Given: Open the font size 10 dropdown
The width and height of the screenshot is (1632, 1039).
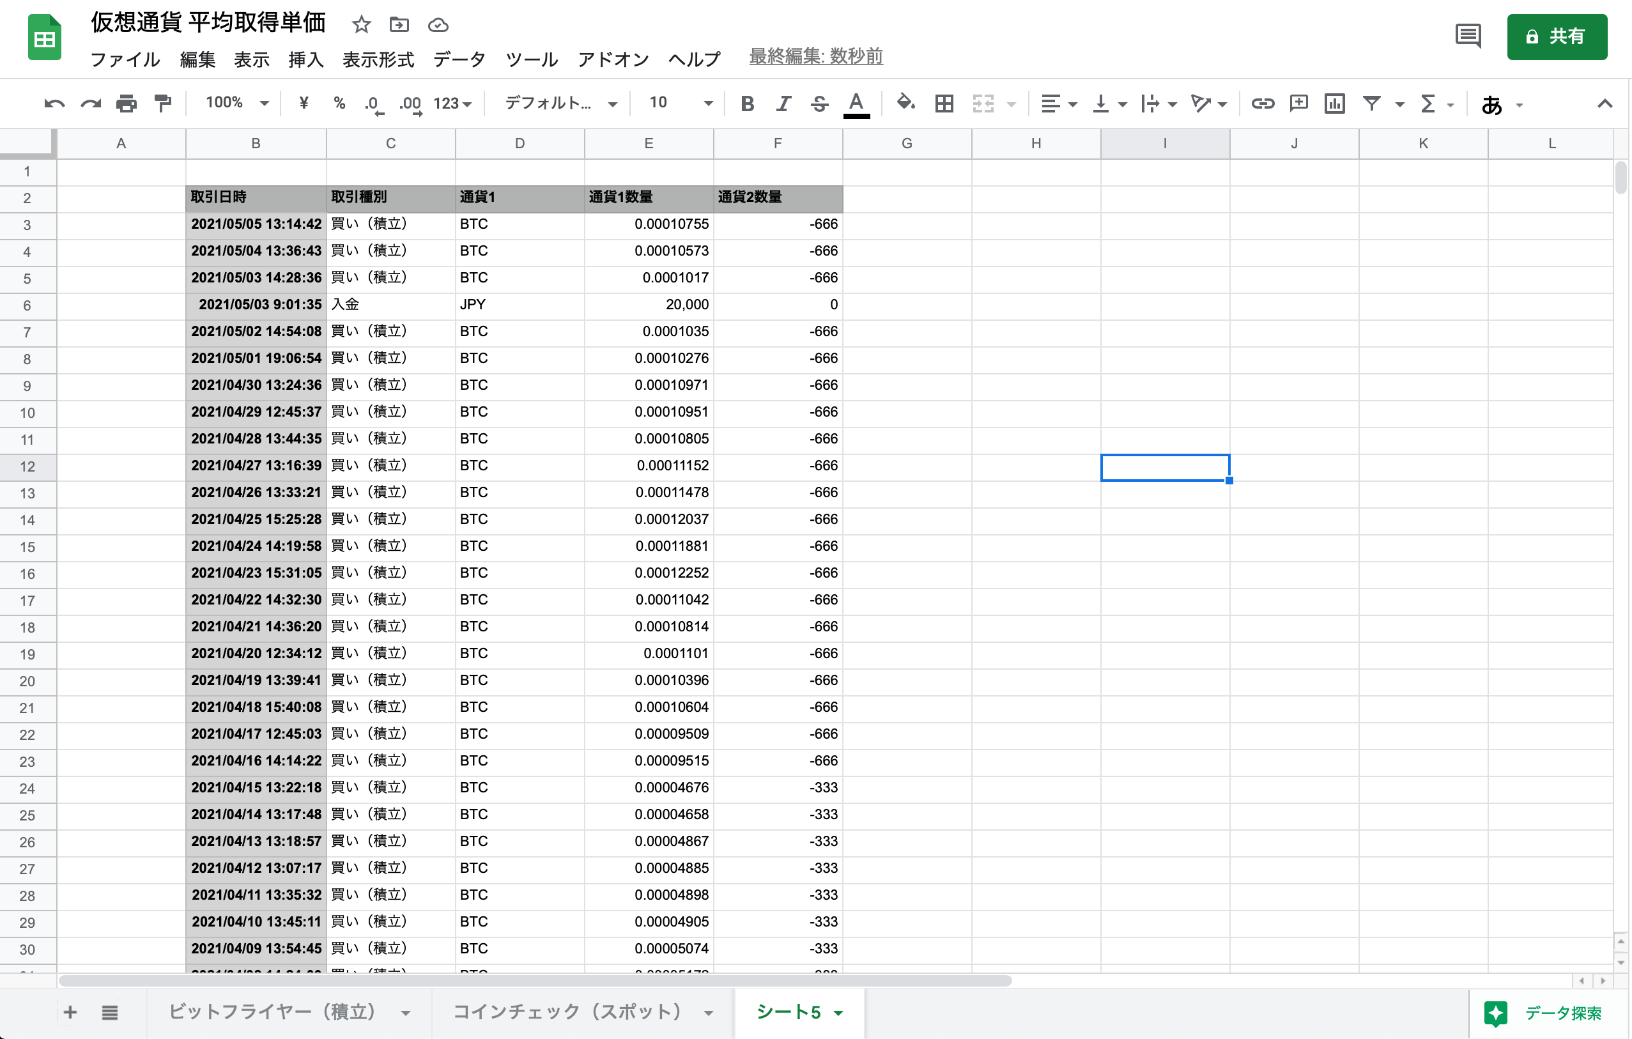Looking at the screenshot, I should [681, 103].
